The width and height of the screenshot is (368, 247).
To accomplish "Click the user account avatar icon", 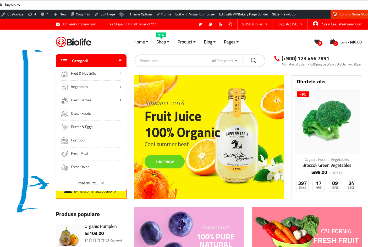I will coord(316,24).
